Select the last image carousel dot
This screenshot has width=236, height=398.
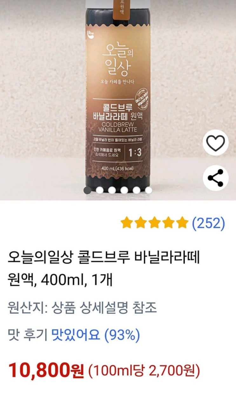pyautogui.click(x=149, y=190)
